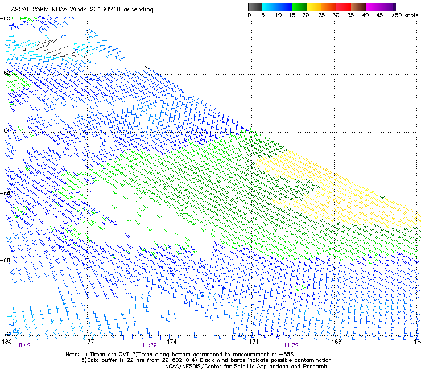Image resolution: width=421 pixels, height=370 pixels.
Task: Click the '-66' latitude label
Action: click(x=6, y=193)
